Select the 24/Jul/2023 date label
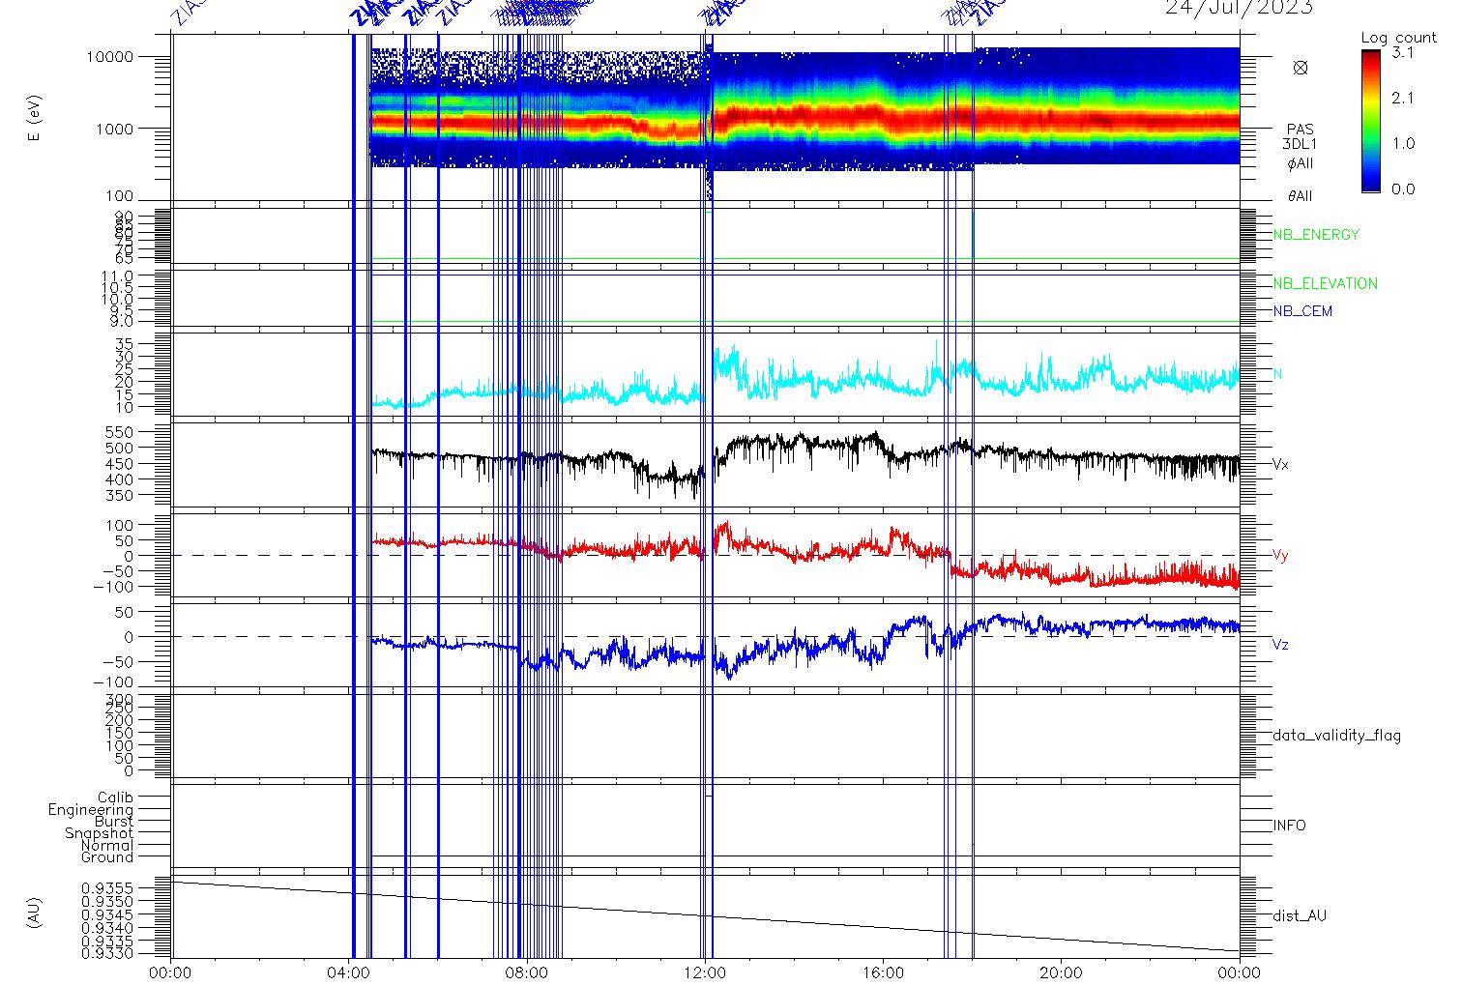Screen dimensions: 1462x986 pyautogui.click(x=1239, y=8)
